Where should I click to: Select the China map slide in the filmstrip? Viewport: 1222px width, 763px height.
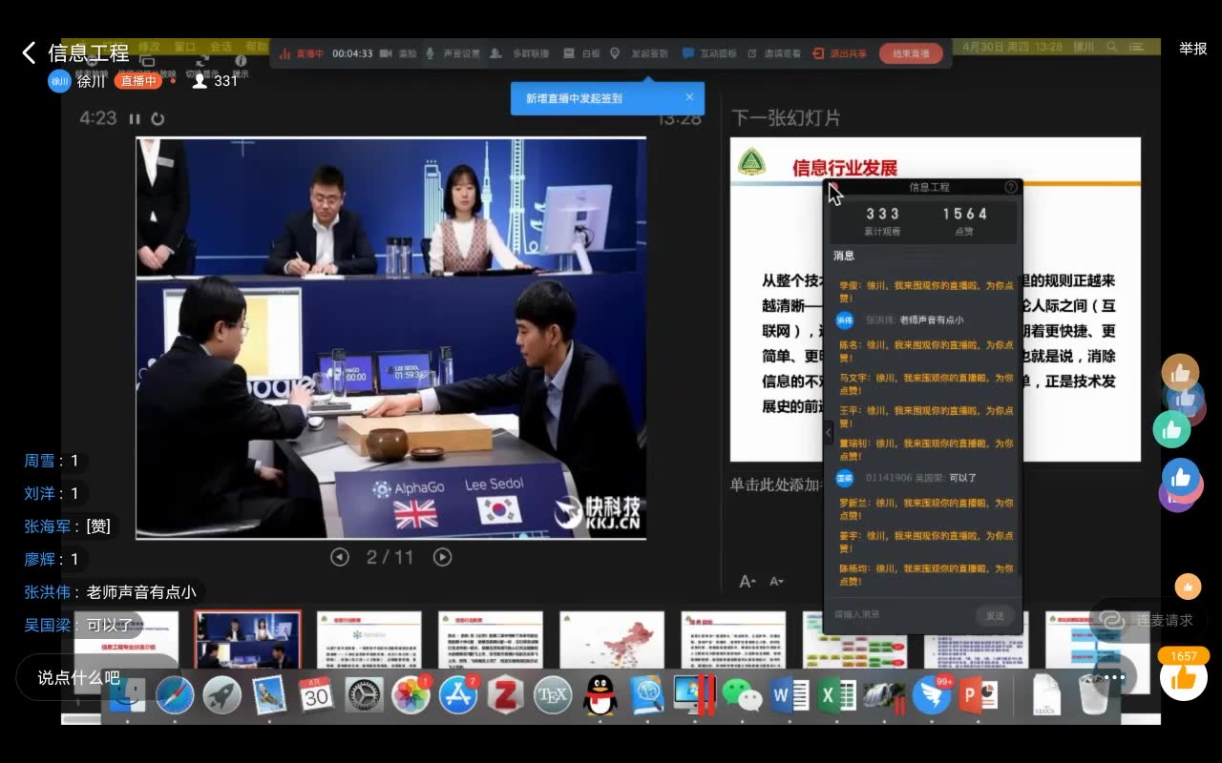611,641
